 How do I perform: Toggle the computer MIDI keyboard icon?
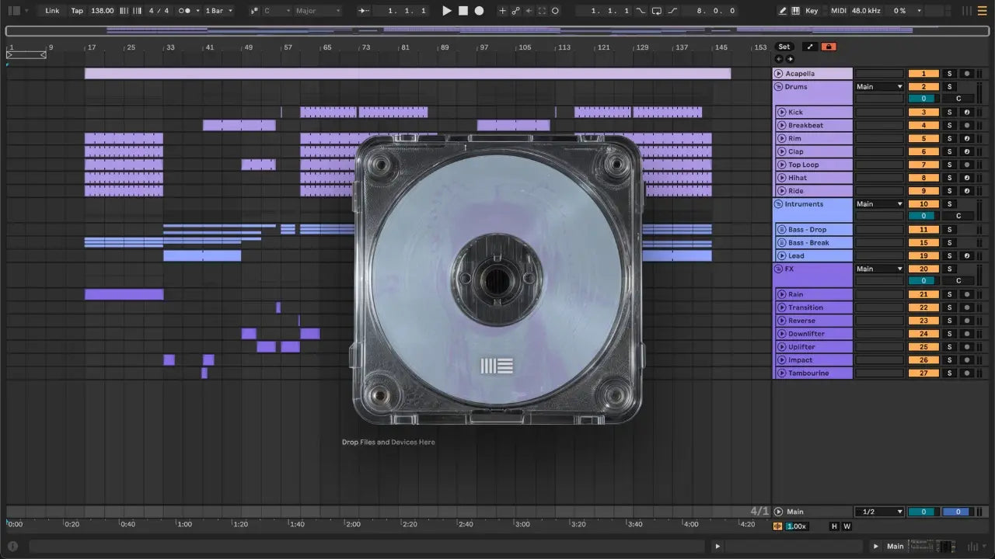click(x=795, y=11)
